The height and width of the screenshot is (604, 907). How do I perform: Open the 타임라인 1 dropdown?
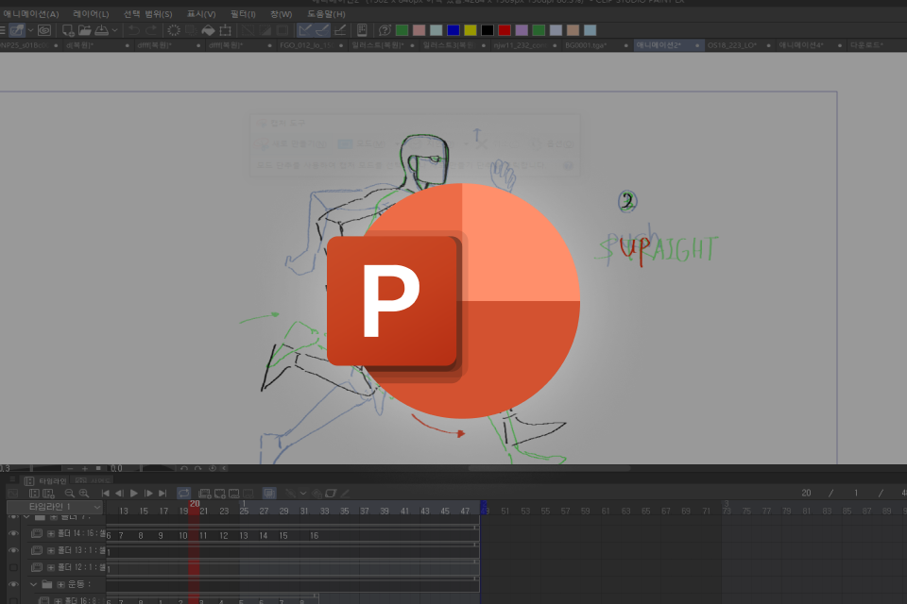click(55, 507)
